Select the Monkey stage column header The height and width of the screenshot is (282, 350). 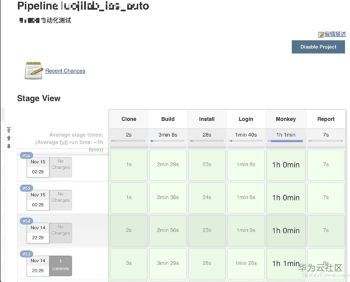(x=286, y=119)
